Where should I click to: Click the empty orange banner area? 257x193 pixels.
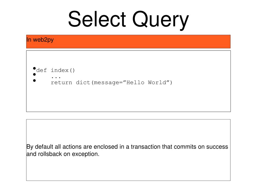click(x=151, y=41)
